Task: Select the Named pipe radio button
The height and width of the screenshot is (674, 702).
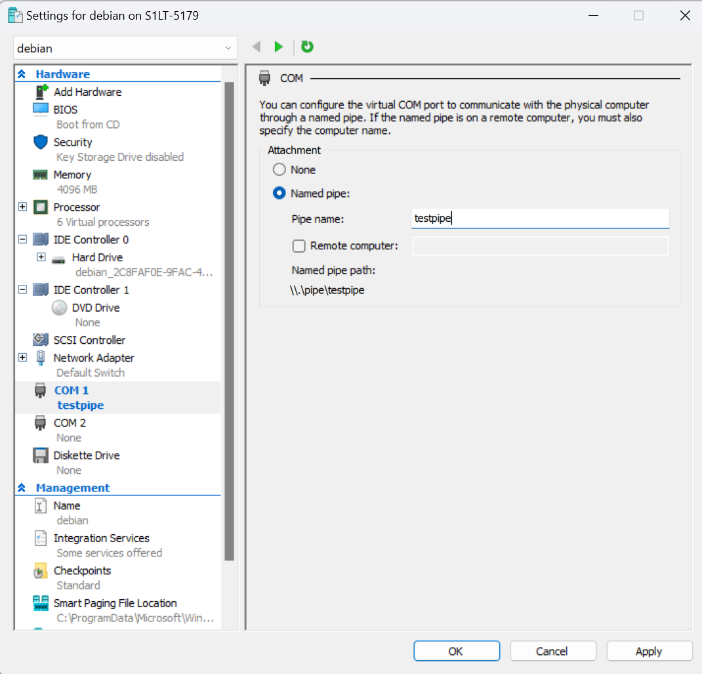Action: point(279,194)
